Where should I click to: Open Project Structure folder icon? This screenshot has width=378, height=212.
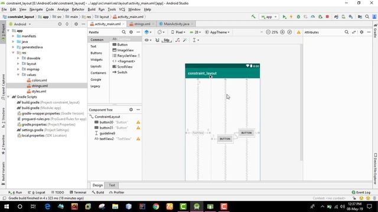tap(360, 17)
